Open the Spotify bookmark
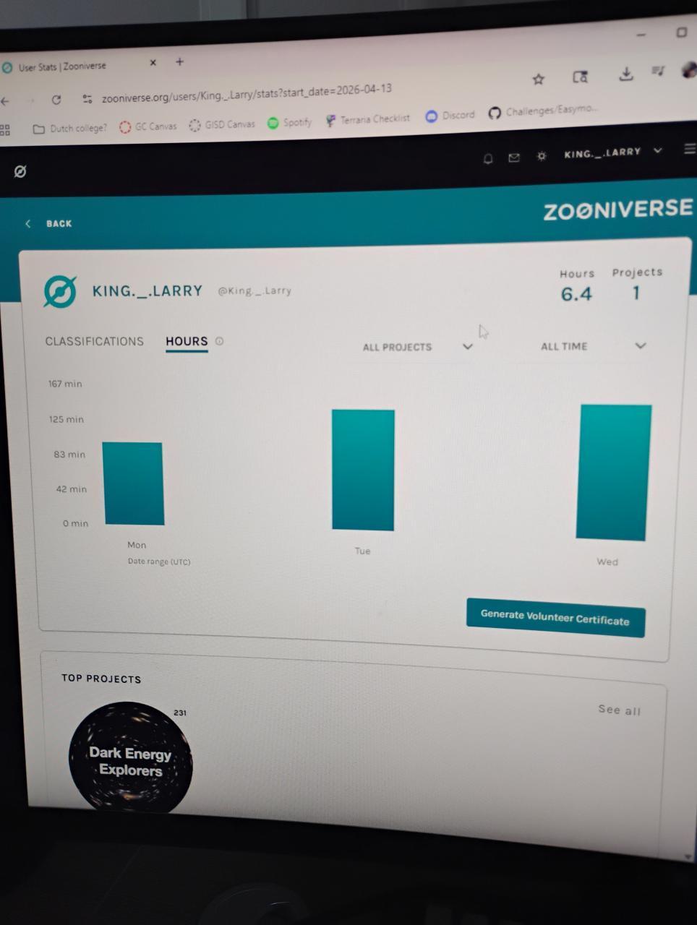 (x=289, y=122)
